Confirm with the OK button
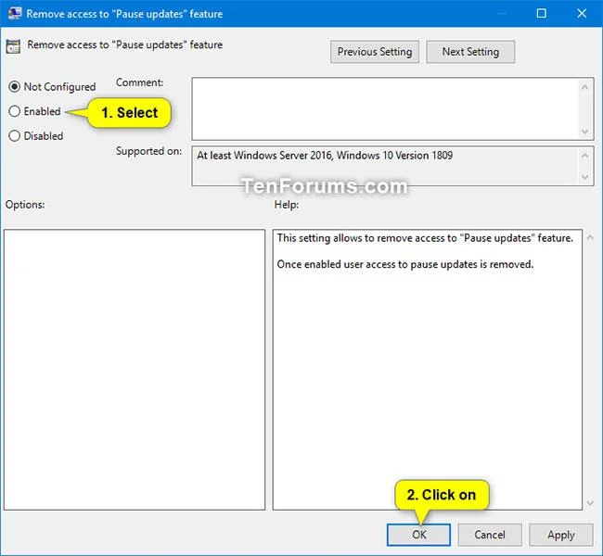 click(418, 535)
